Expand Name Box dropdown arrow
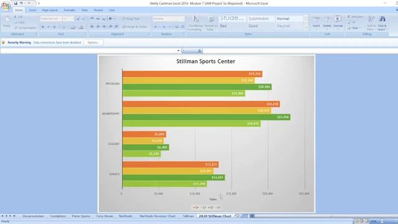 [x=178, y=51]
